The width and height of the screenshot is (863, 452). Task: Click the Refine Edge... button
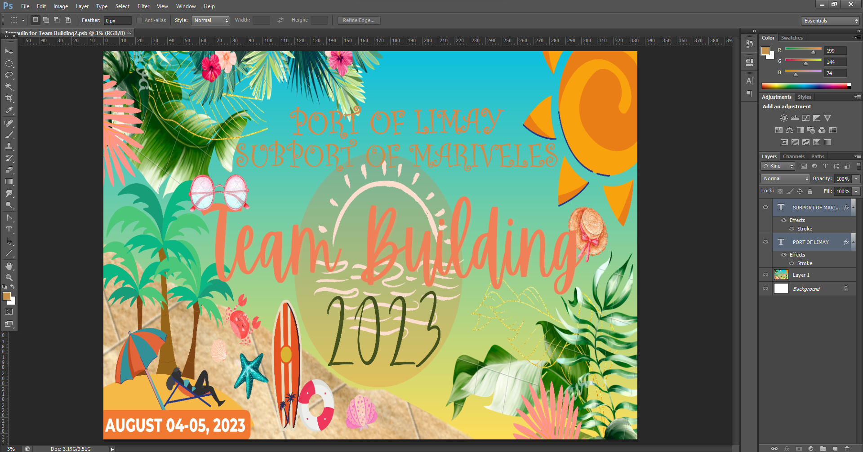pyautogui.click(x=359, y=20)
